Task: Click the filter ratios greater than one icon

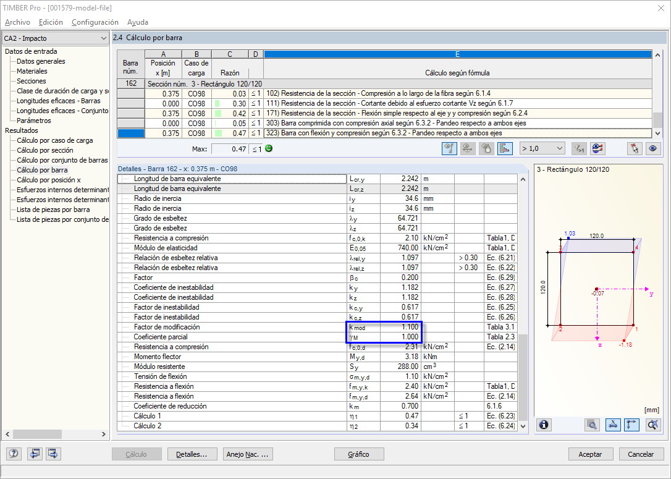Action: tap(579, 148)
